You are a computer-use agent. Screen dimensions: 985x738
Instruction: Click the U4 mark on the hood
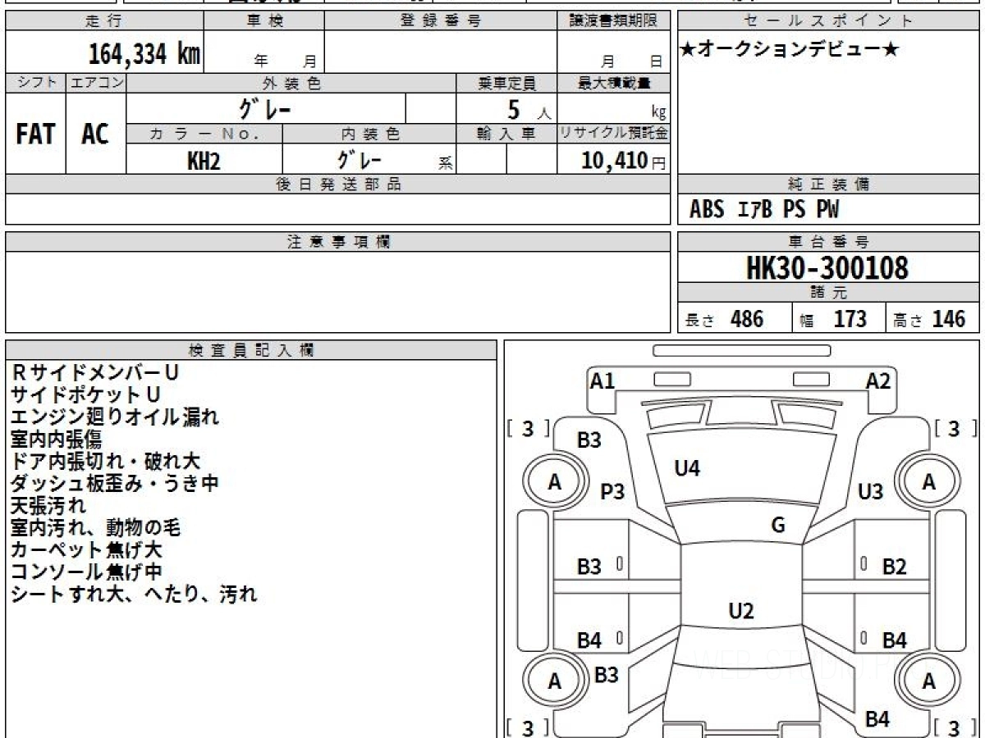[687, 469]
